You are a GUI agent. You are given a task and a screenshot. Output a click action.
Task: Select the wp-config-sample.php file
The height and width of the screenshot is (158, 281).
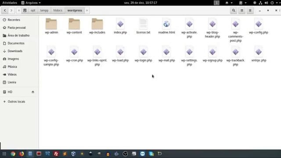51,56
